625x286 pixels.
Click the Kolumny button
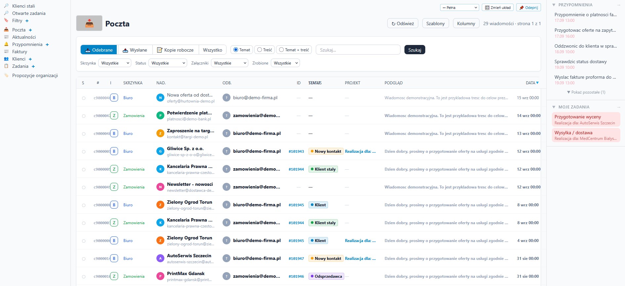pos(466,23)
